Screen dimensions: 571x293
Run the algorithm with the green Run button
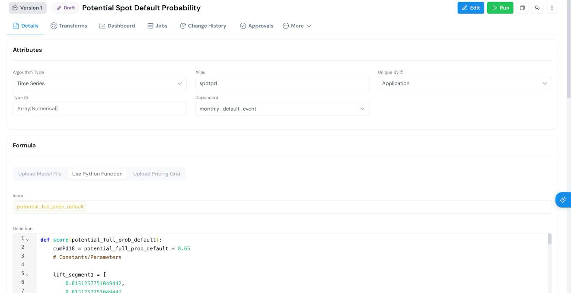click(x=500, y=8)
